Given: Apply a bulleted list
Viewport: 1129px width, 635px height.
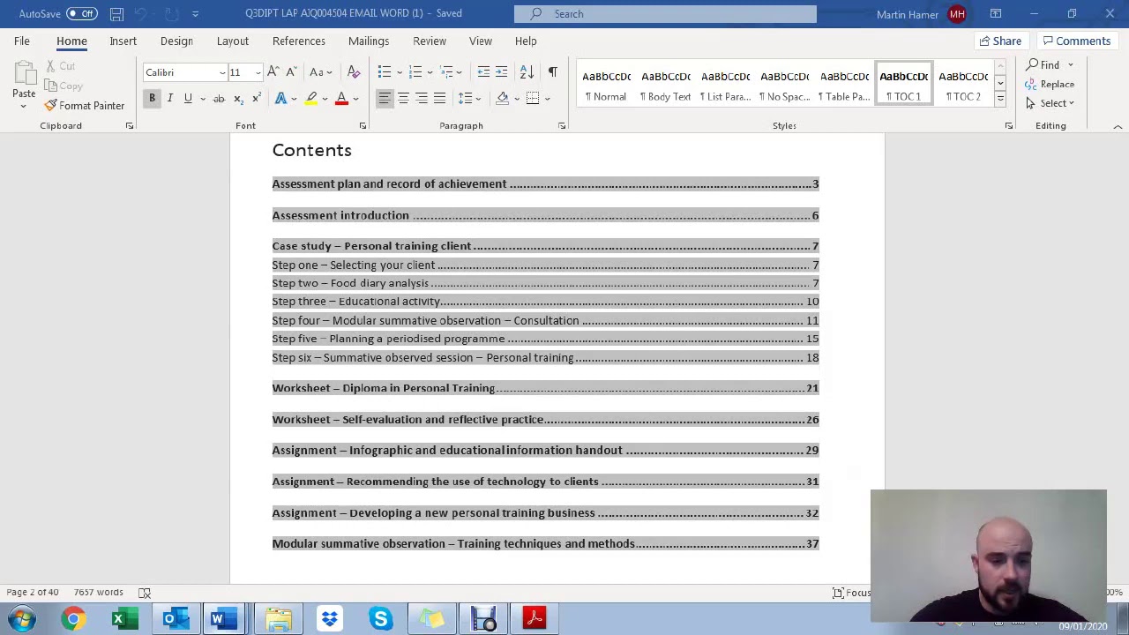Looking at the screenshot, I should pos(385,72).
